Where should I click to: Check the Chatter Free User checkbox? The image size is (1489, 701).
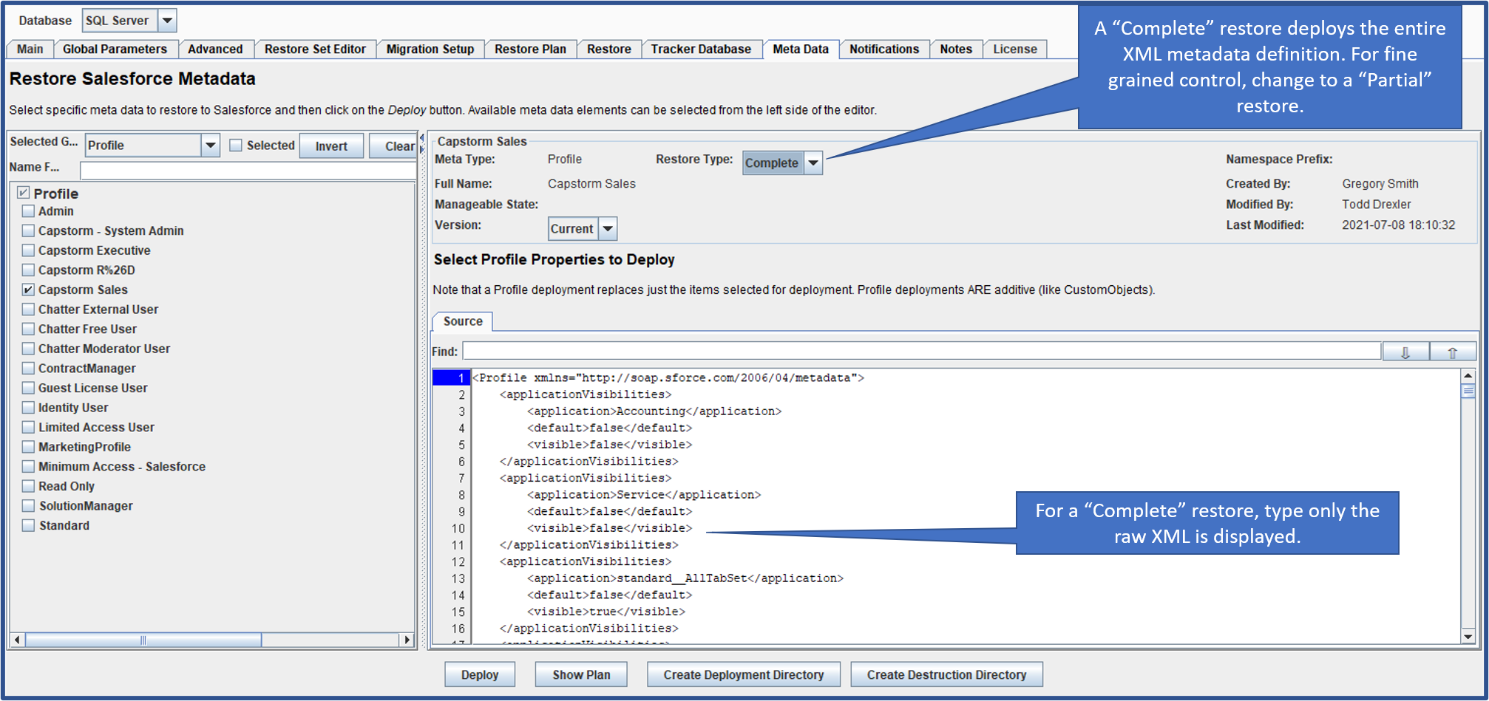(x=28, y=329)
